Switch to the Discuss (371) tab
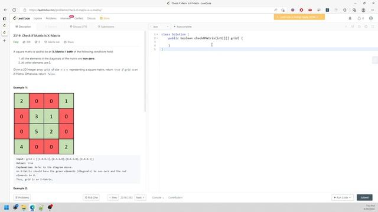 [79, 26]
